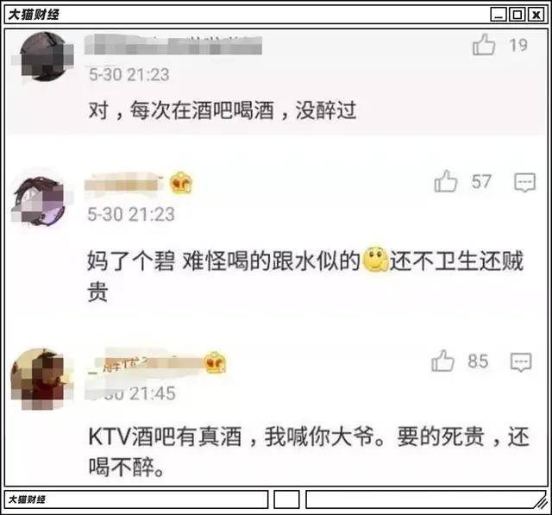Open second commenter's avatar
Viewport: 552px width, 515px height.
tap(40, 201)
